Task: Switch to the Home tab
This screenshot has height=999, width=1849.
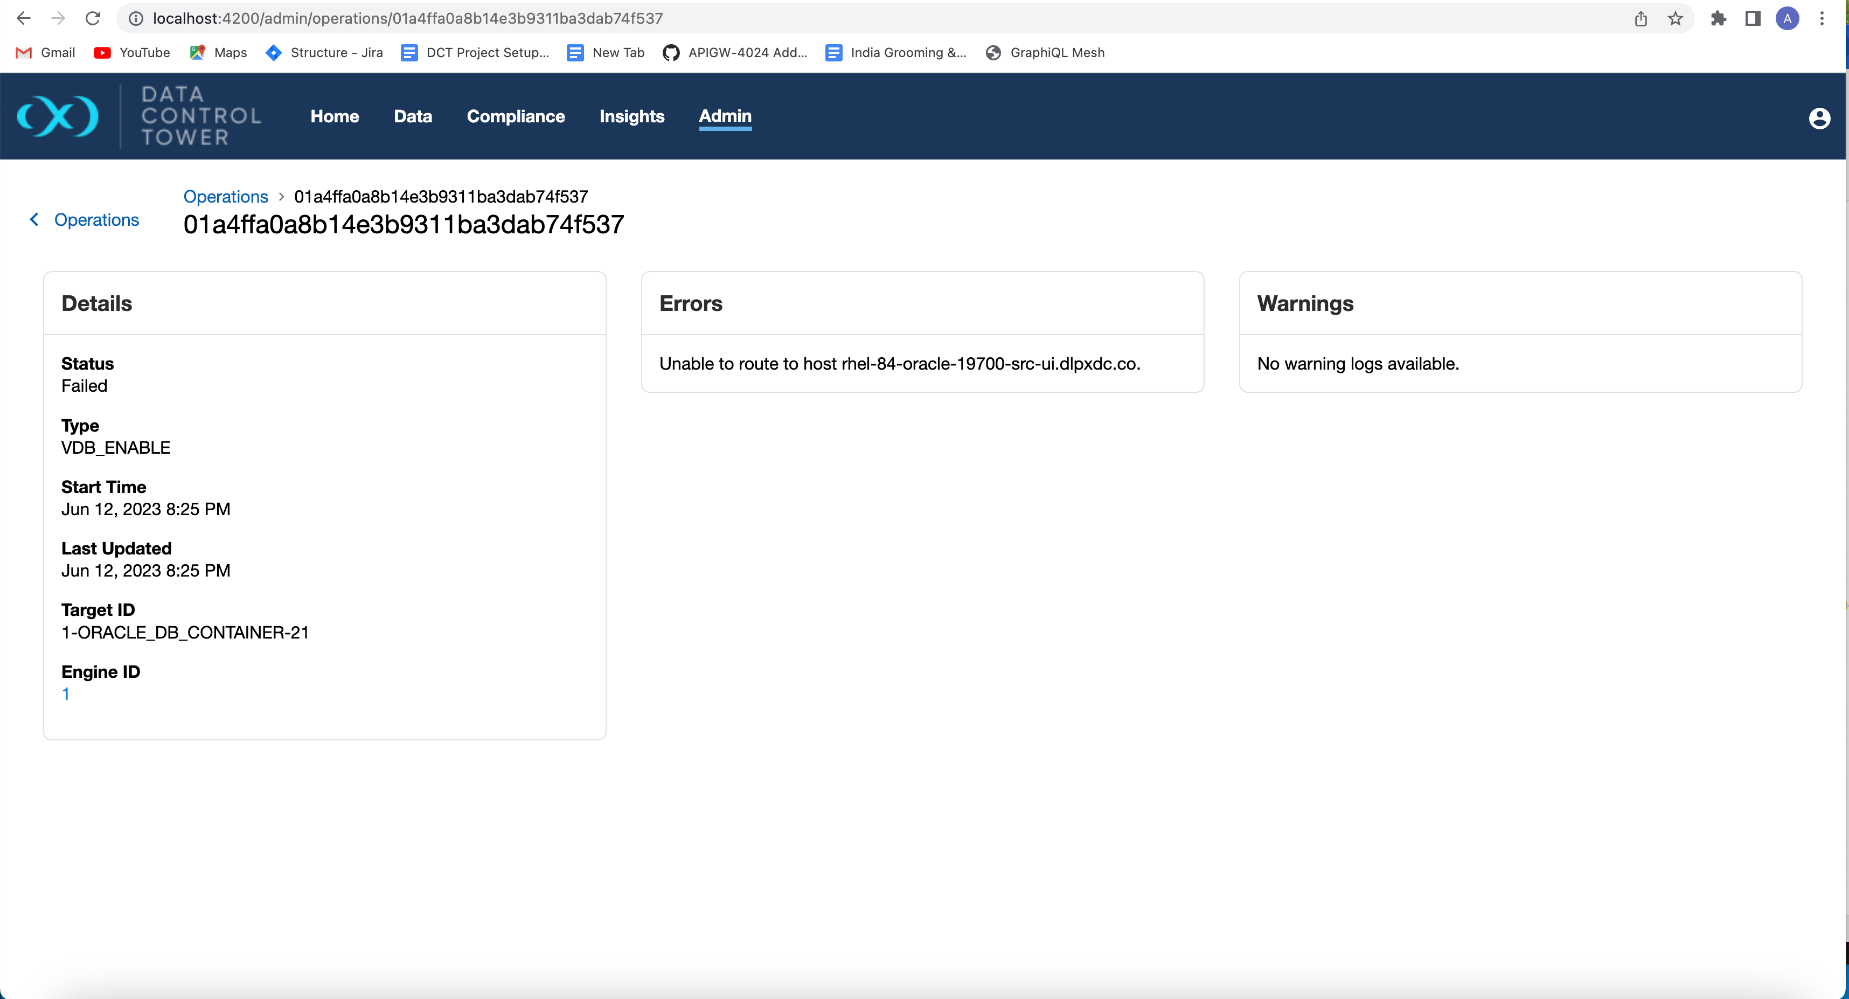Action: (x=335, y=116)
